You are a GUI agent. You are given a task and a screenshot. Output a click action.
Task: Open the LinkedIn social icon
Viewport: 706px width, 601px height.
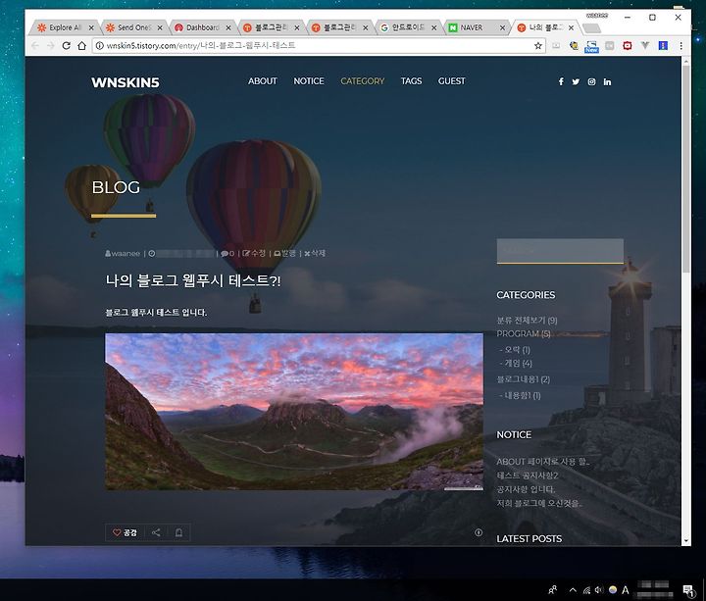click(607, 81)
